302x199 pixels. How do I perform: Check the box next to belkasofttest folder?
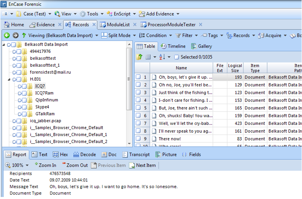19,59
